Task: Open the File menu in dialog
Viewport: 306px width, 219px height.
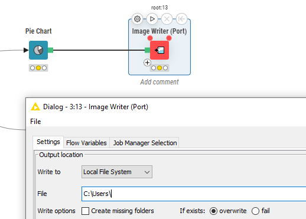Action: tap(35, 122)
